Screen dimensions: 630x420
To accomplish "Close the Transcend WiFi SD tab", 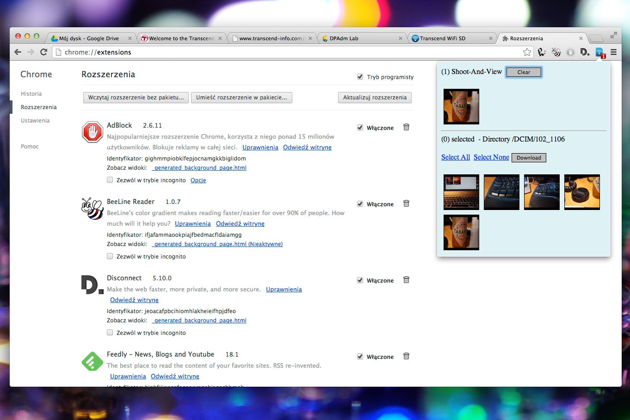I will [x=491, y=38].
